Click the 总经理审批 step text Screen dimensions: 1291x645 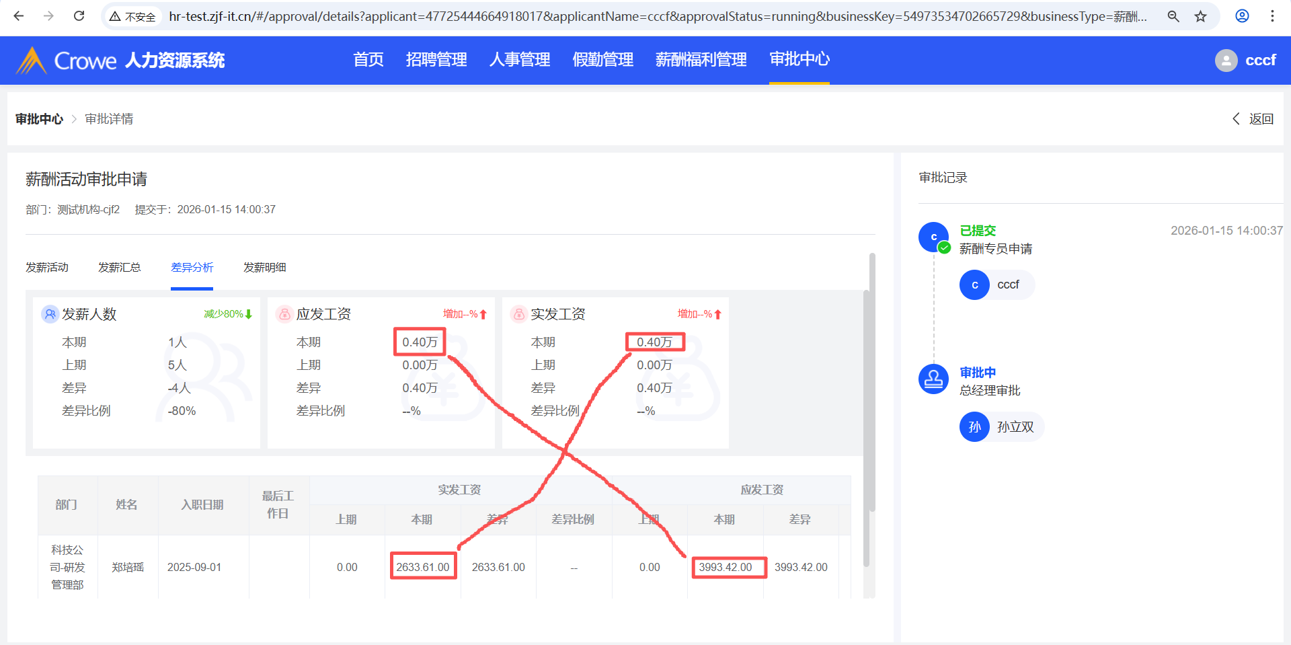[x=990, y=391]
